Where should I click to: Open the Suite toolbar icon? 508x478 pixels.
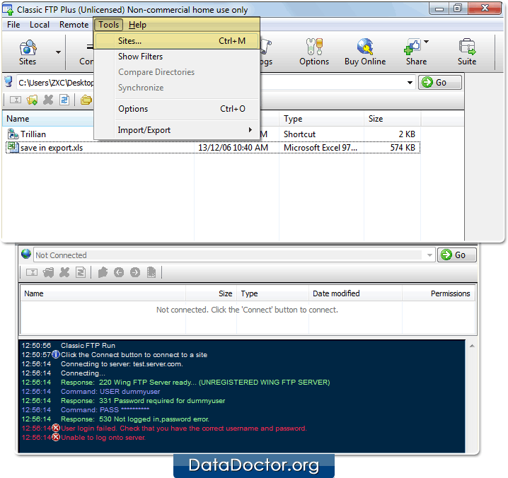(x=467, y=47)
